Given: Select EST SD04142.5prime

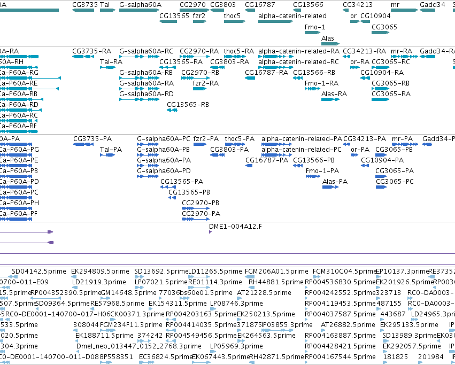Looking at the screenshot, I should pos(38,271).
